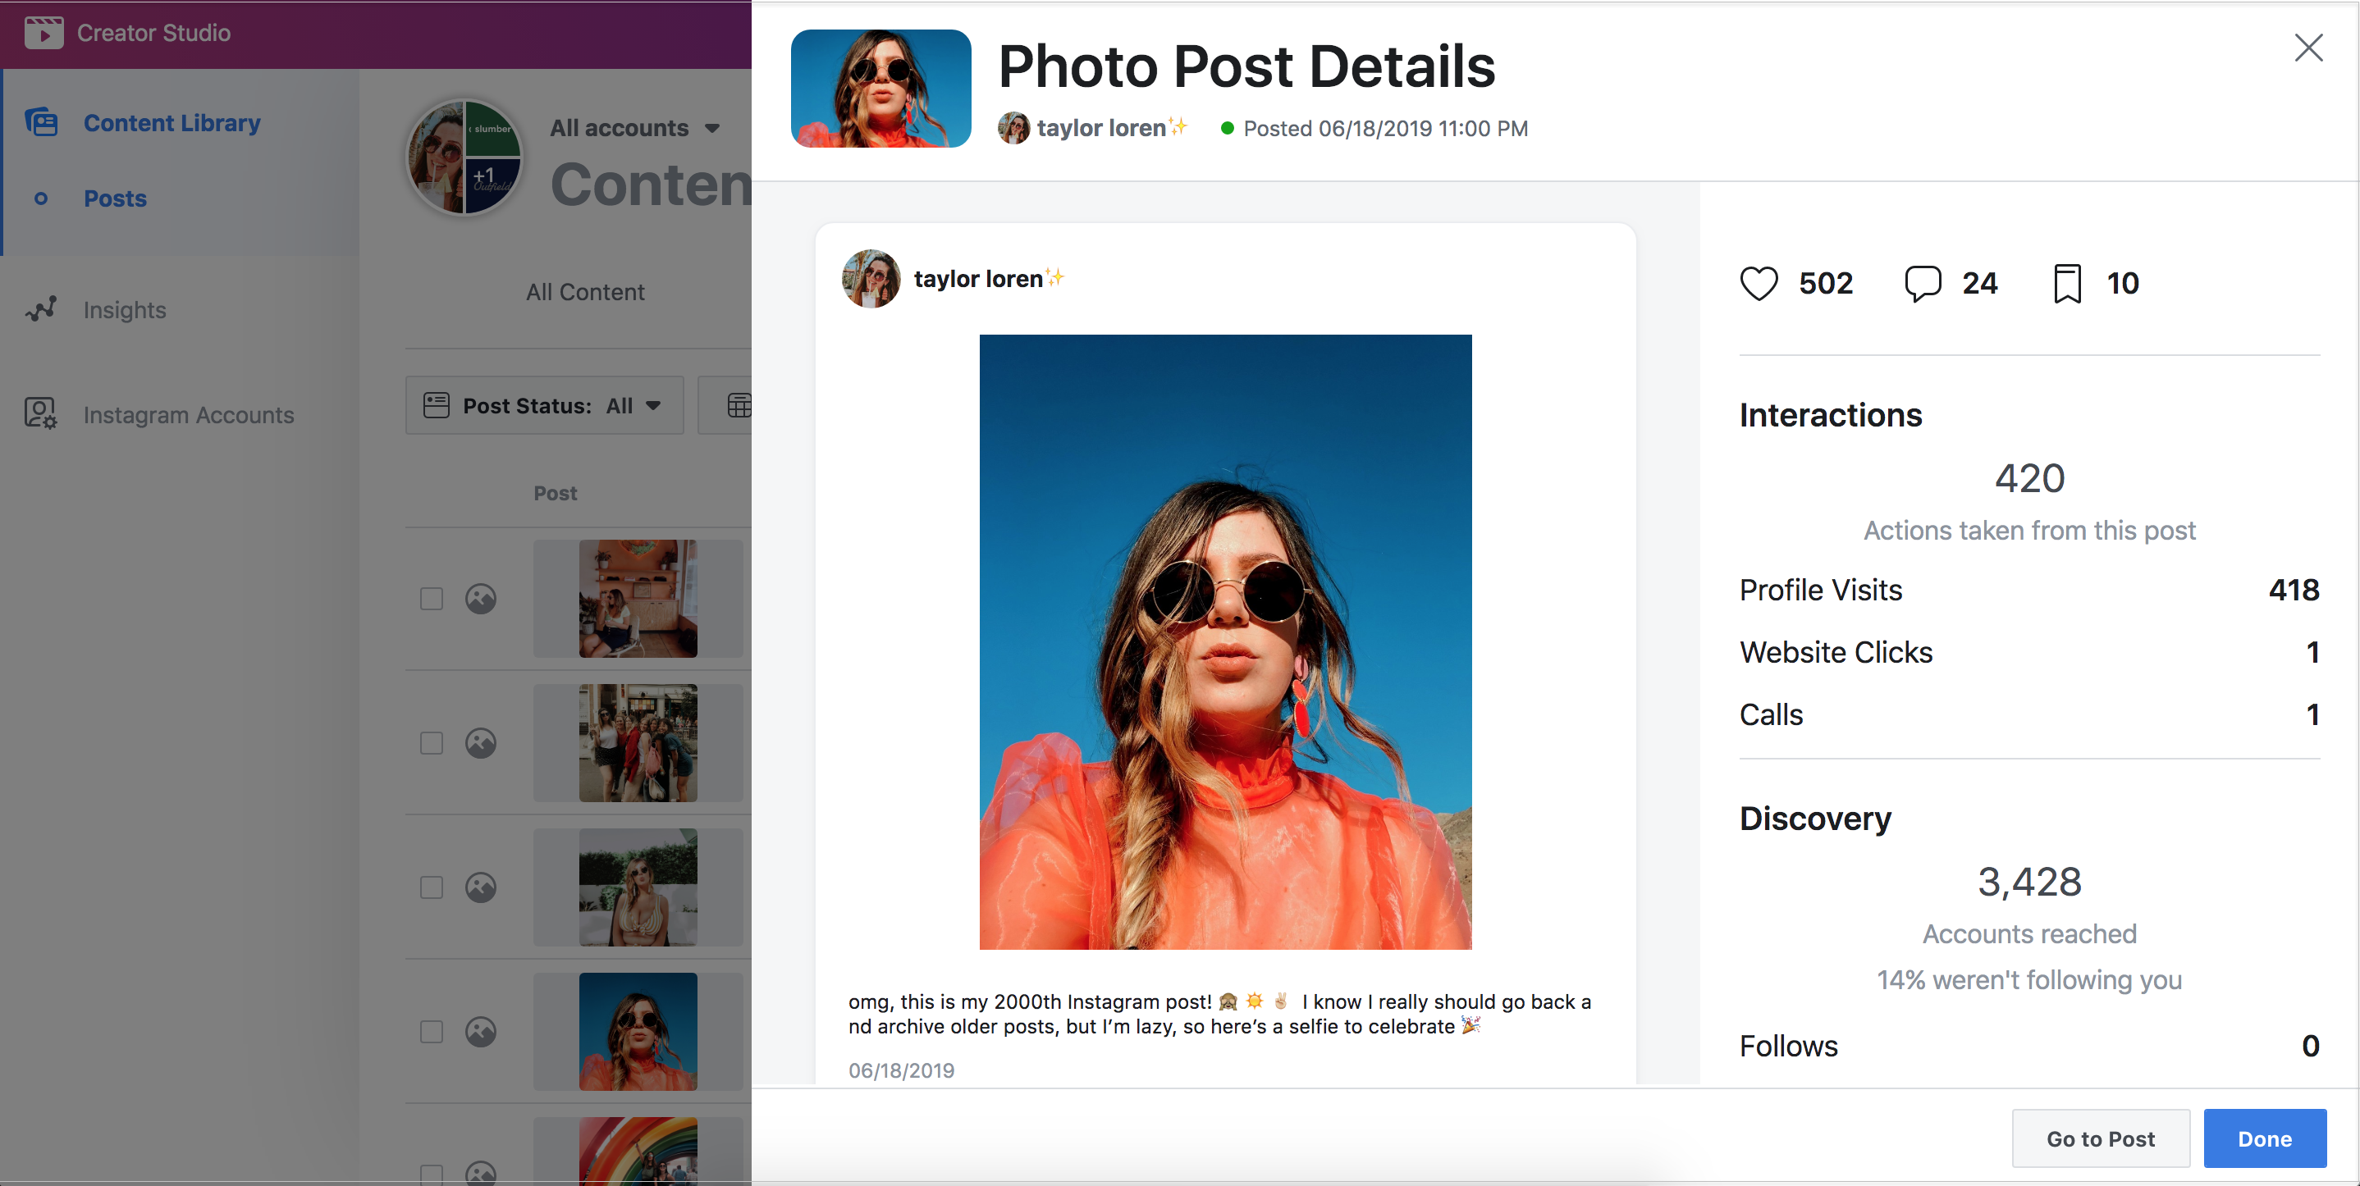Click the 420 interactions value
This screenshot has width=2360, height=1186.
click(2029, 478)
